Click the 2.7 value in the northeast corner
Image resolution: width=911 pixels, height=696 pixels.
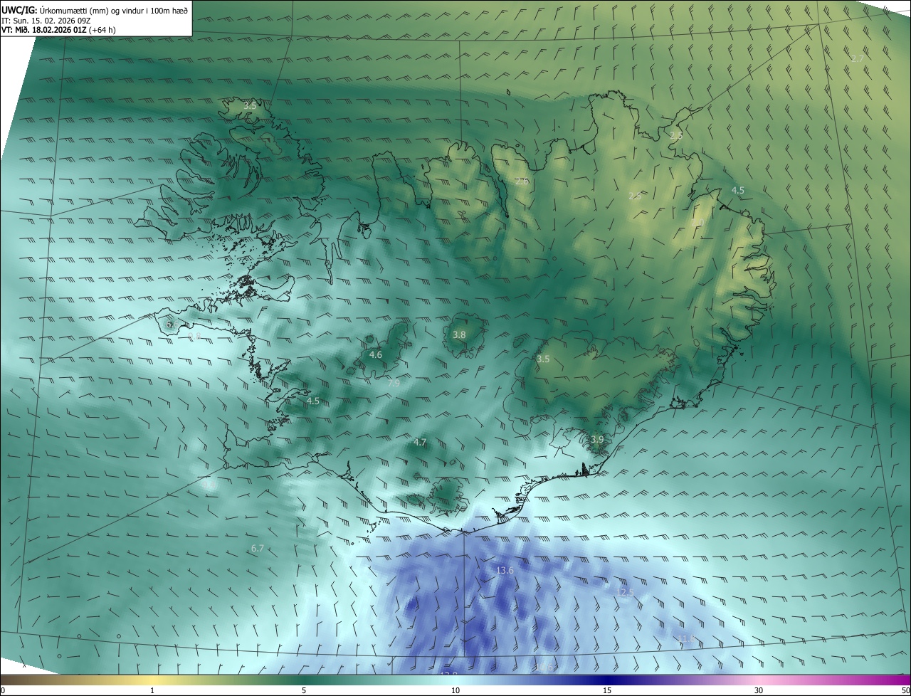point(858,58)
